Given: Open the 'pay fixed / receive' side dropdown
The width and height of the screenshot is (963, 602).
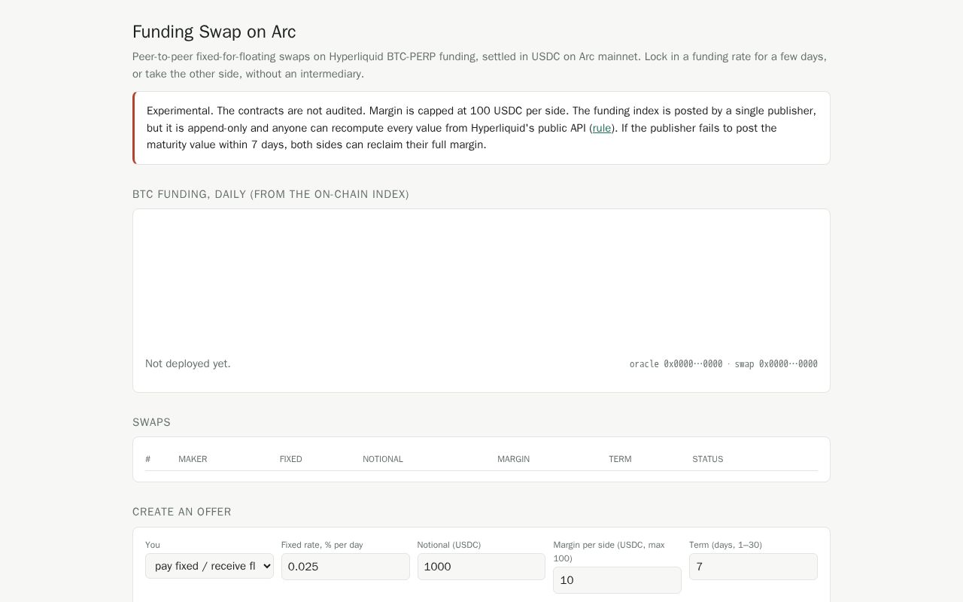Looking at the screenshot, I should pos(209,566).
